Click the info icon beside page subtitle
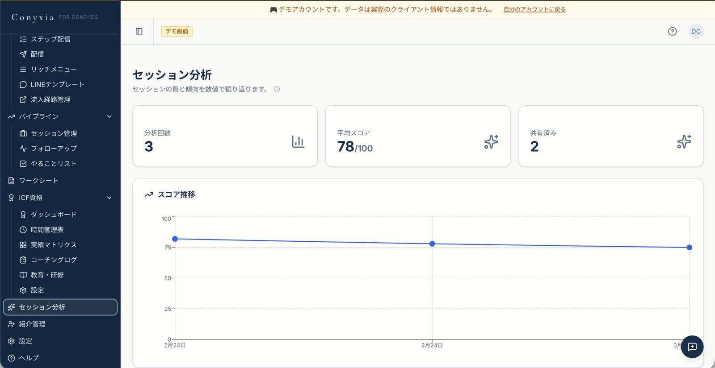 pos(277,89)
